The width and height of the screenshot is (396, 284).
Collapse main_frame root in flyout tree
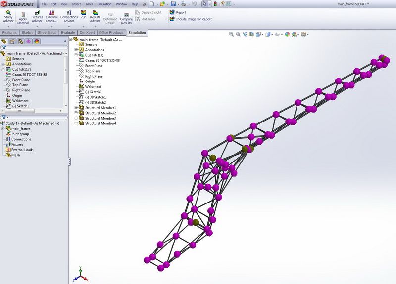pos(71,39)
